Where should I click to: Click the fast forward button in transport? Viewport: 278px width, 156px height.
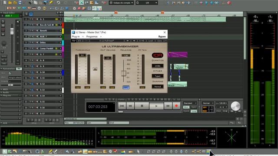[x=168, y=106]
